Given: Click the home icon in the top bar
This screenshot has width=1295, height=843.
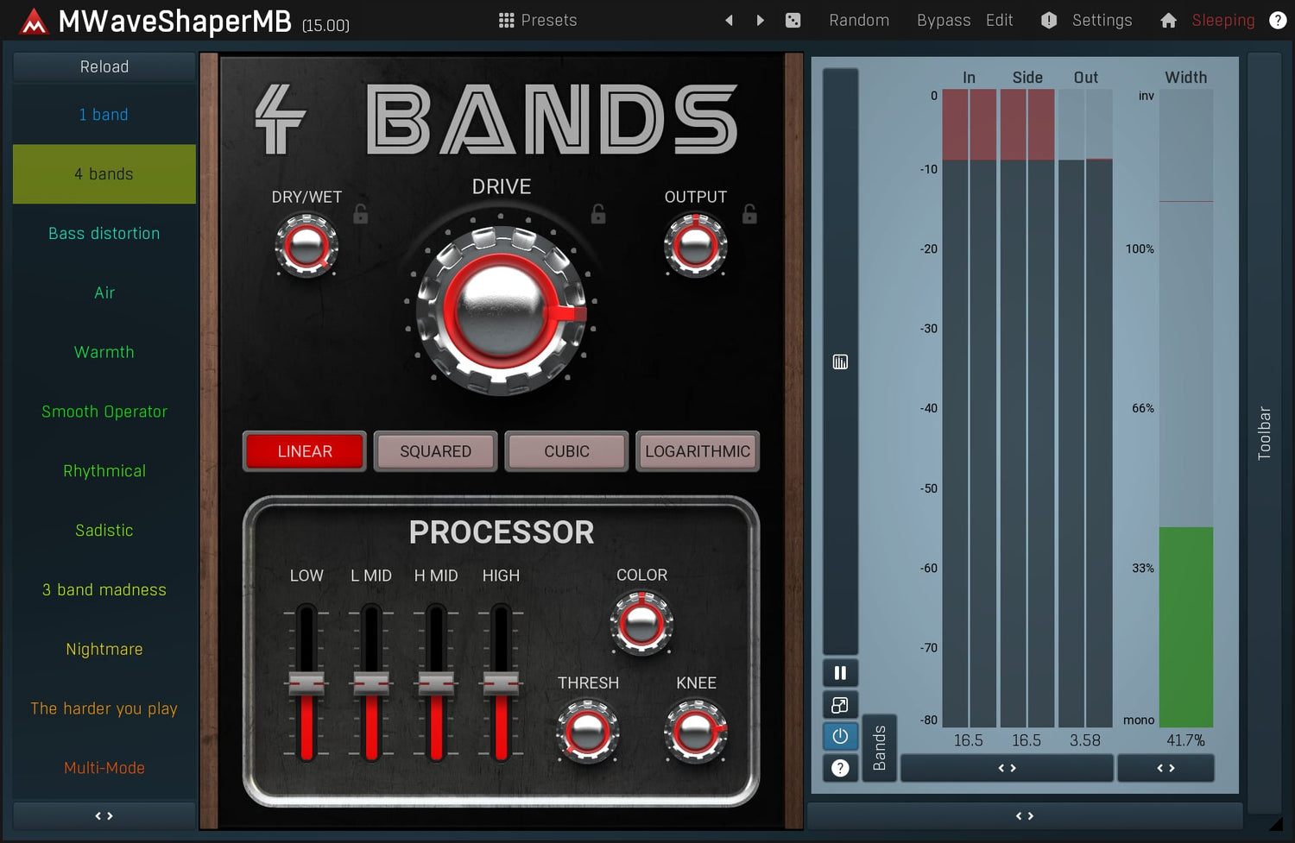Looking at the screenshot, I should 1168,20.
